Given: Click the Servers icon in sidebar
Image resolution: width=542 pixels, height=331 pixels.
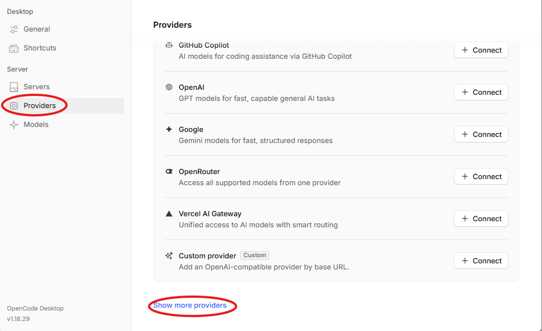Looking at the screenshot, I should (x=14, y=87).
